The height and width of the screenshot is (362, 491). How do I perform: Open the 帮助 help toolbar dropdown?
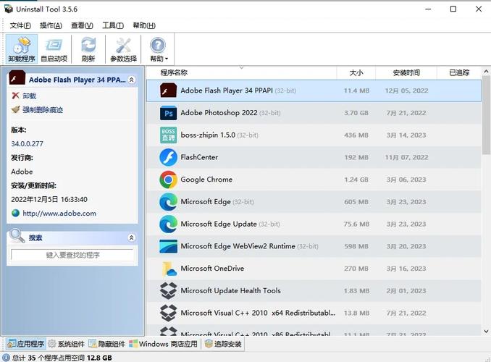point(159,49)
